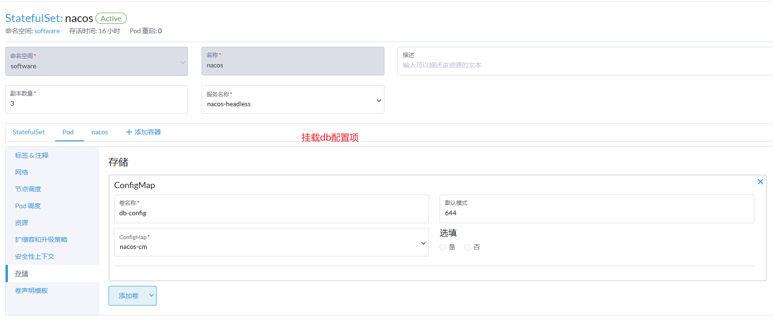Open 资源 section in sidebar
This screenshot has height=328, width=773.
pyautogui.click(x=22, y=223)
